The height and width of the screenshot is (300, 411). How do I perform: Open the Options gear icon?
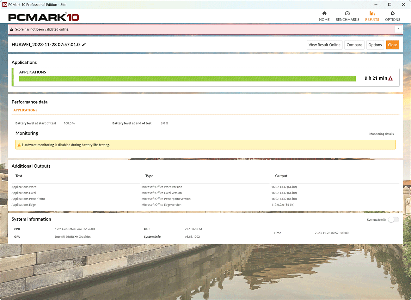(x=393, y=13)
